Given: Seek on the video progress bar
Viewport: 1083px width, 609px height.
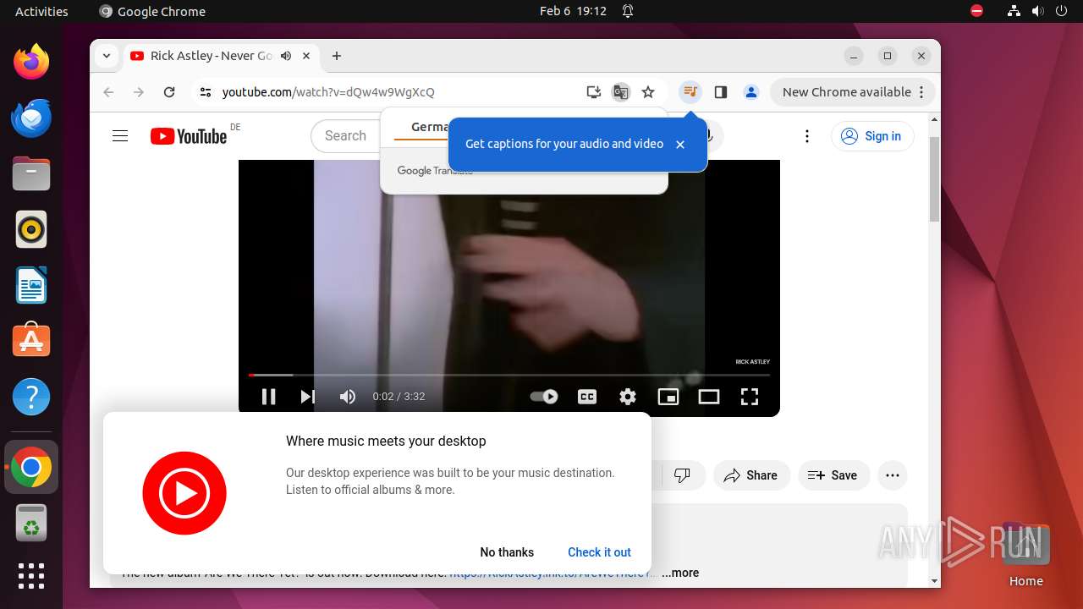Looking at the screenshot, I should [x=509, y=375].
